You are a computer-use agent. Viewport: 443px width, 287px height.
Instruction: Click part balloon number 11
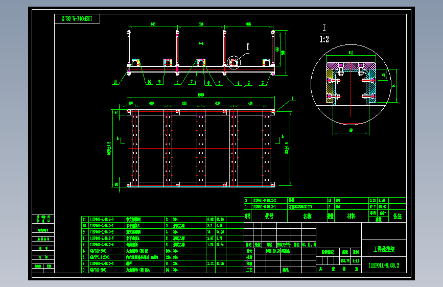point(115,82)
